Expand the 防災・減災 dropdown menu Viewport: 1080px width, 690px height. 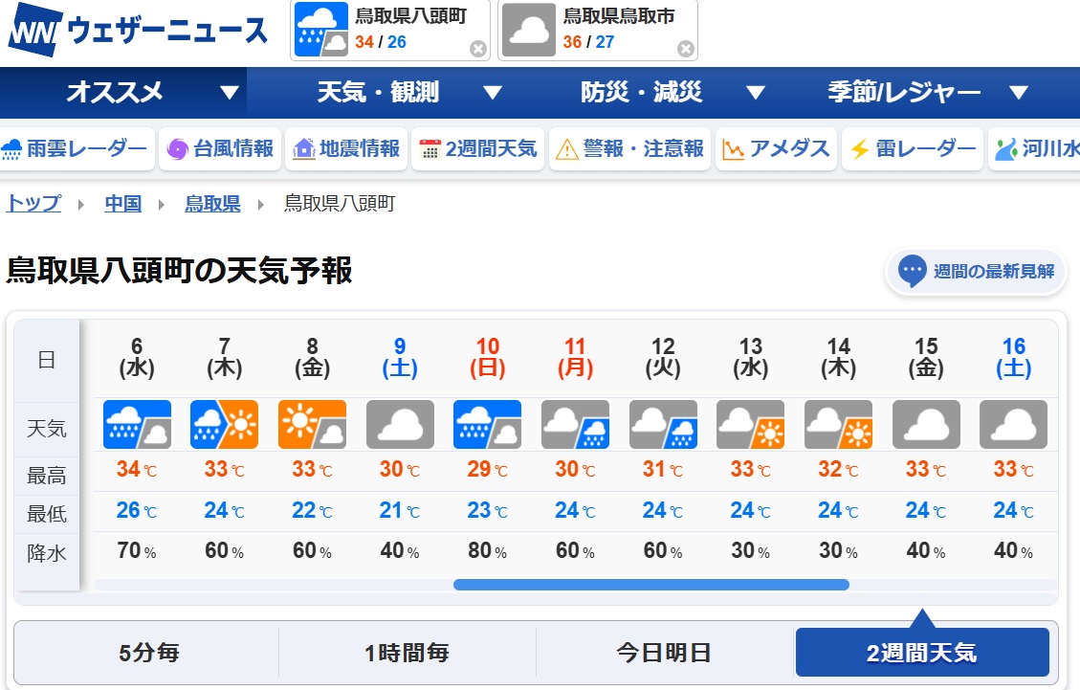[x=756, y=93]
